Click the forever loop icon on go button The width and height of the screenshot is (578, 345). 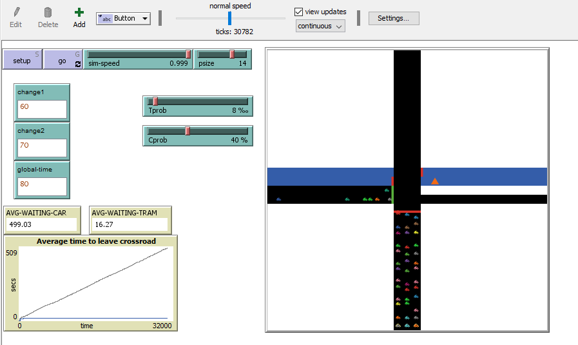[78, 64]
